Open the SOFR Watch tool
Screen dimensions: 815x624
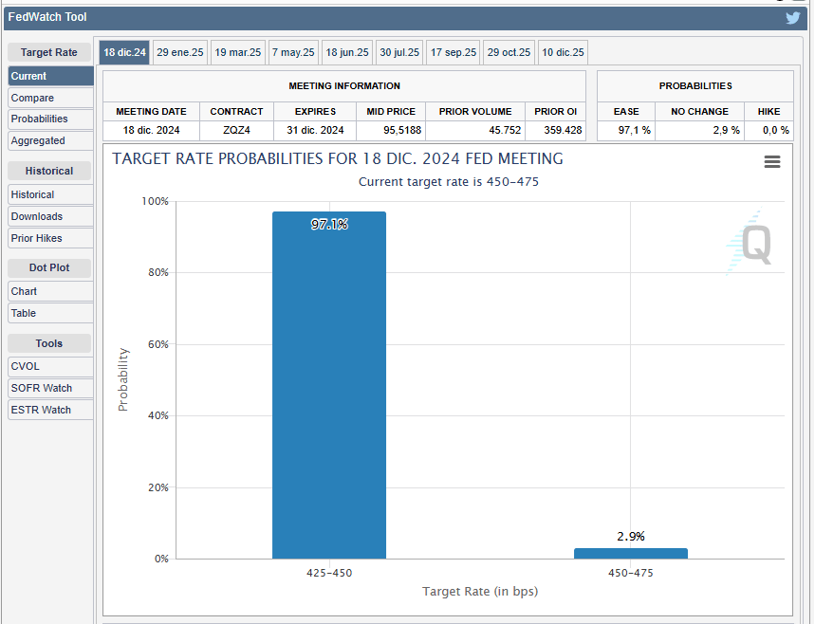(x=50, y=388)
